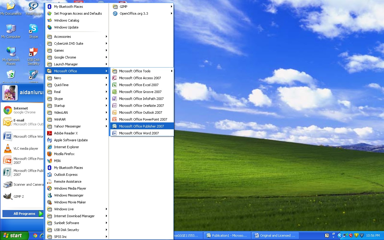The image size is (384, 240).
Task: Click the Chrome quick launch icon
Action: pyautogui.click(x=35, y=235)
